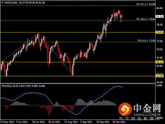165x124 pixels.
Task: Click the FE 100.0 = 79.86 label
Action: (x=146, y=19)
